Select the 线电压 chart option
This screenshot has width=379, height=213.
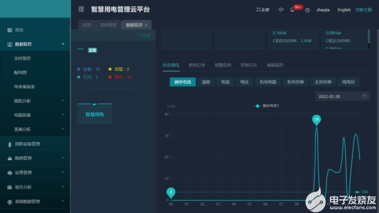click(x=348, y=82)
